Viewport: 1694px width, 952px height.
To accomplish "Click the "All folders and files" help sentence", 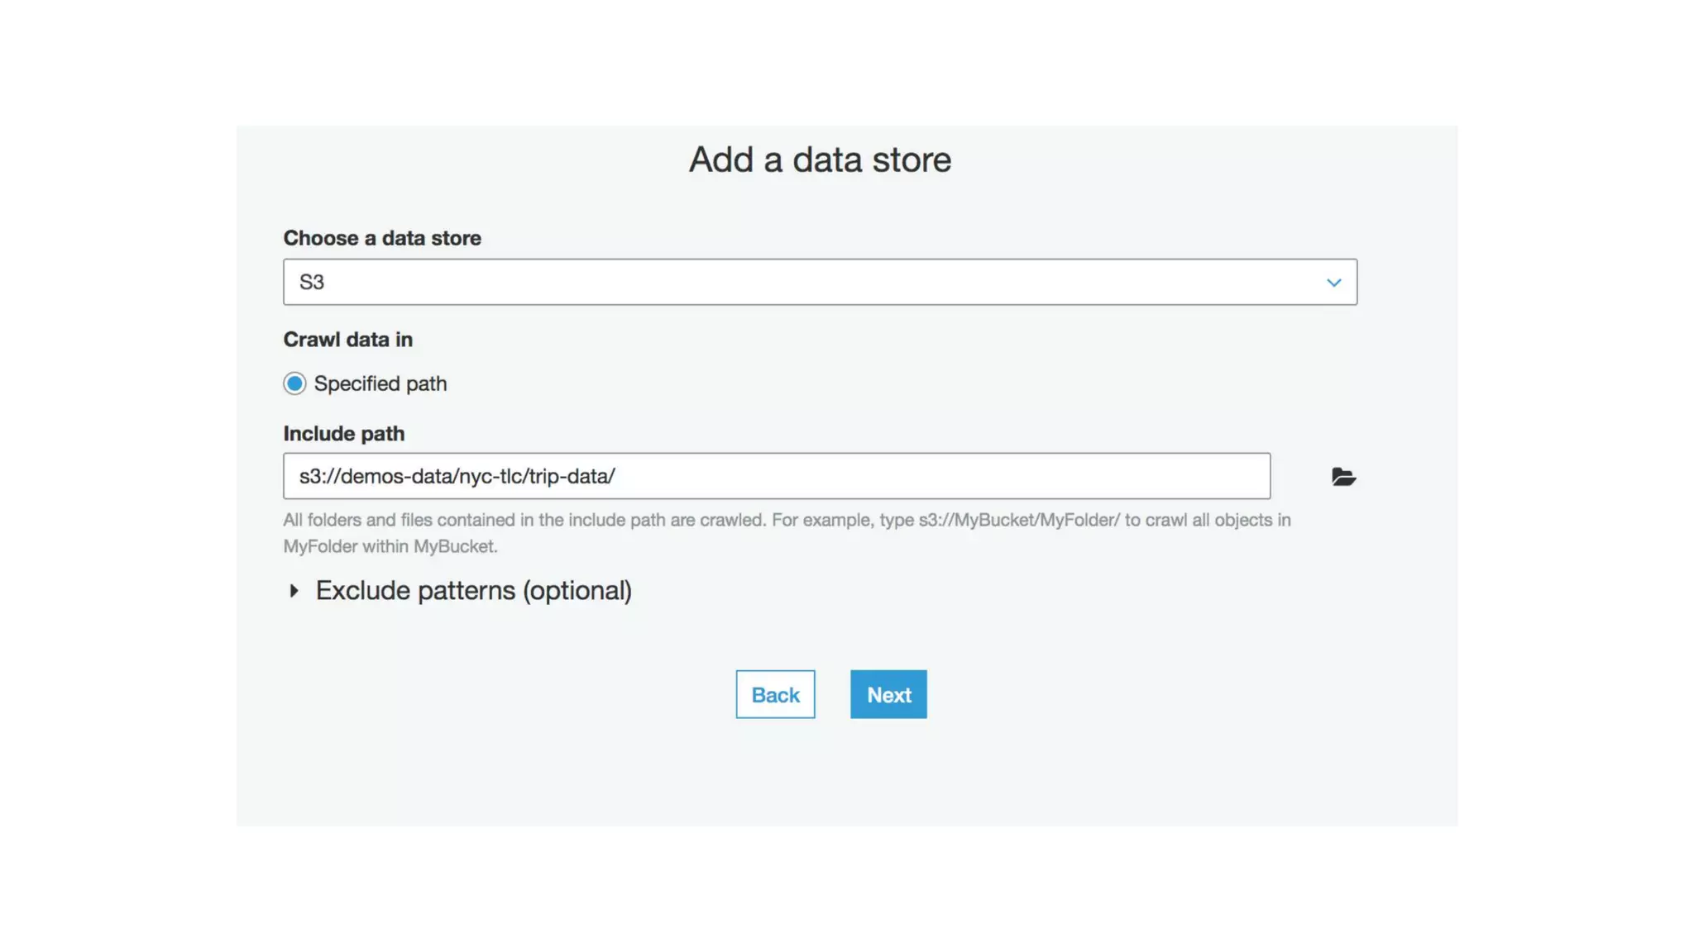I will [x=524, y=520].
